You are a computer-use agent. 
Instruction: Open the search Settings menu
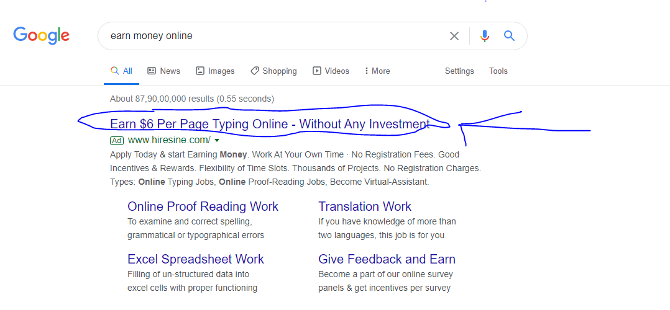[459, 71]
